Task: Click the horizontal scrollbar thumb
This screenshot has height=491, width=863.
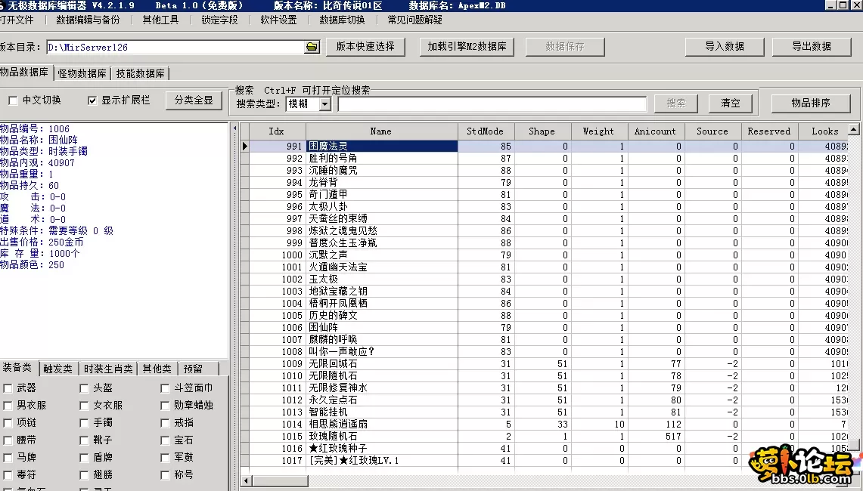Action: [280, 481]
